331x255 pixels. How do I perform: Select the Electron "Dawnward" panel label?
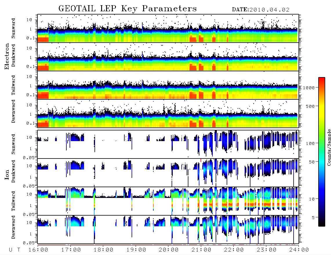coord(13,111)
